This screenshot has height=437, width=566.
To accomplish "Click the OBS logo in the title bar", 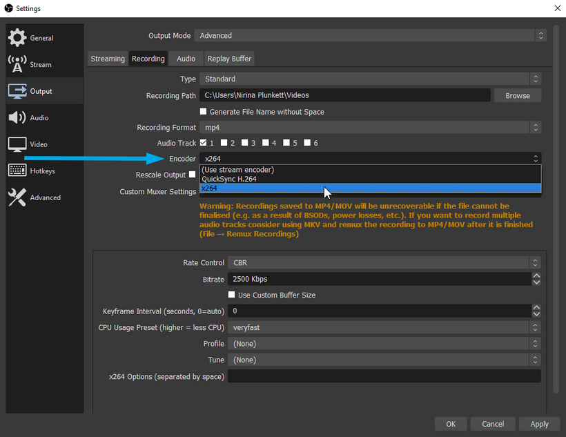I will [7, 8].
